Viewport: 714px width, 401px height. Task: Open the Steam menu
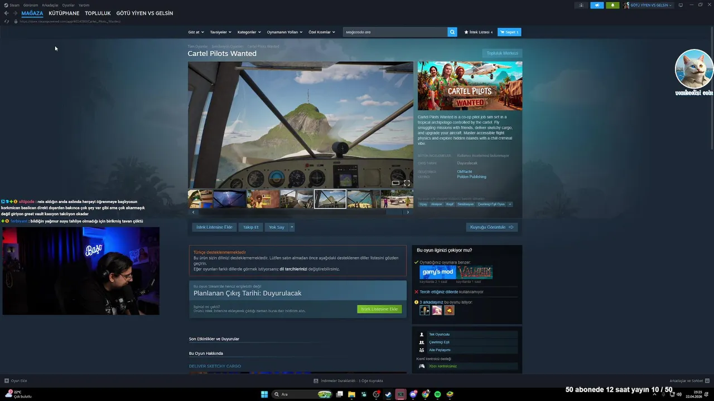point(12,5)
